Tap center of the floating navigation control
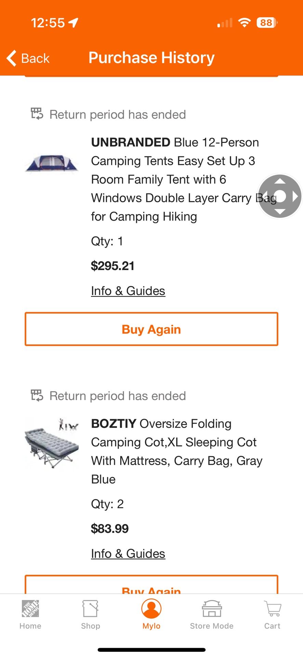The image size is (303, 658). 280,196
